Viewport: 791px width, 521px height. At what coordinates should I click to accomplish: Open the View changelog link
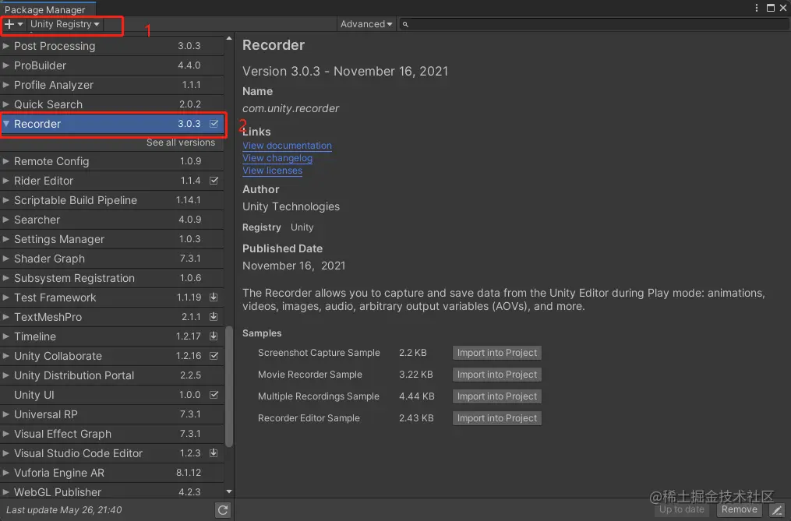277,158
